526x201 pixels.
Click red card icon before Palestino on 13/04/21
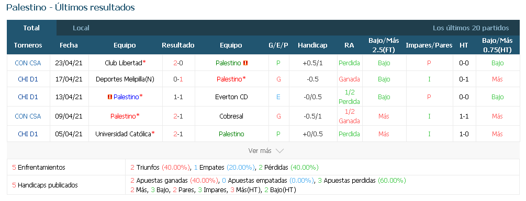(x=109, y=97)
